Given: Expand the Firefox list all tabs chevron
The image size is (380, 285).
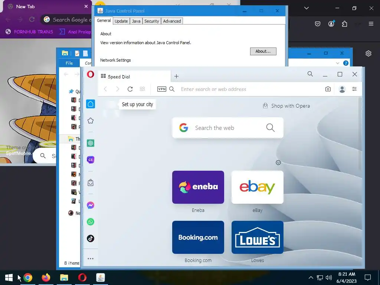Looking at the screenshot, I should 306,8.
